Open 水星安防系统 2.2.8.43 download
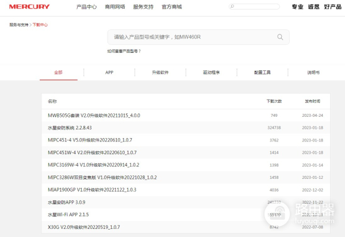Image resolution: width=345 pixels, height=237 pixels. (70, 128)
